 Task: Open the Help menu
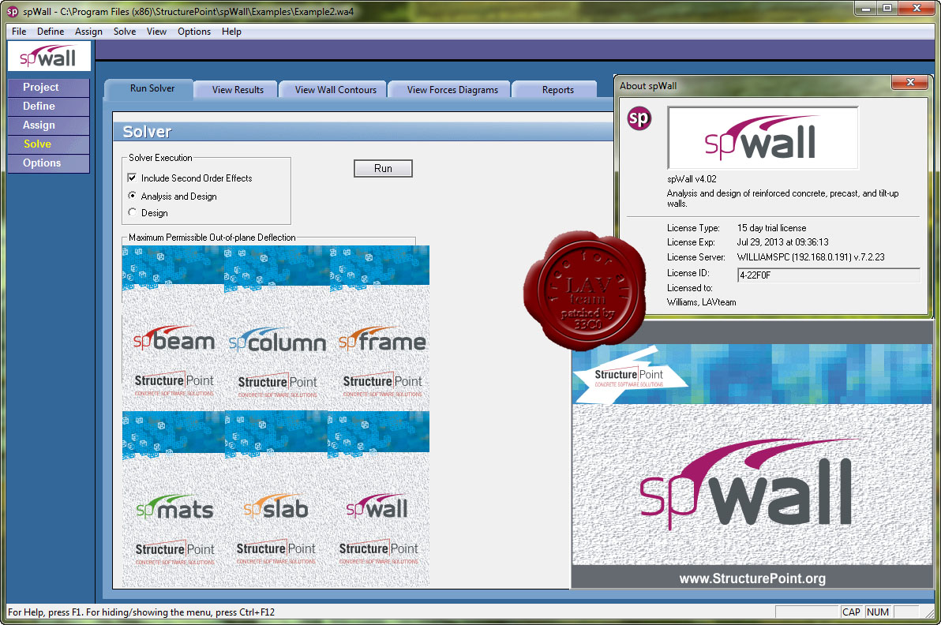pos(231,32)
